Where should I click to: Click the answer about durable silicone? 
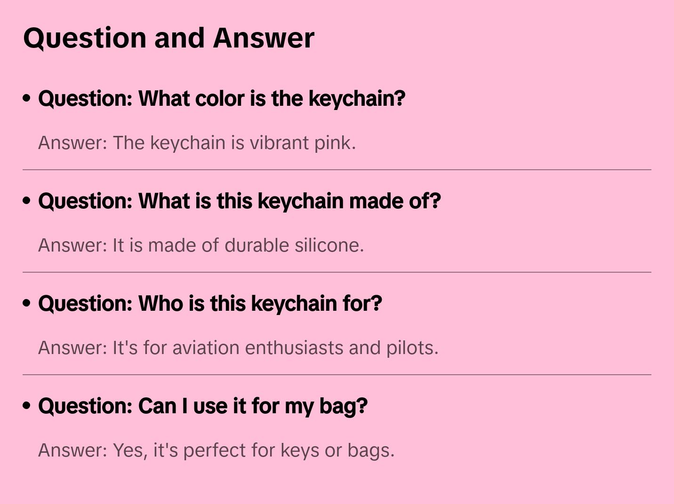201,245
